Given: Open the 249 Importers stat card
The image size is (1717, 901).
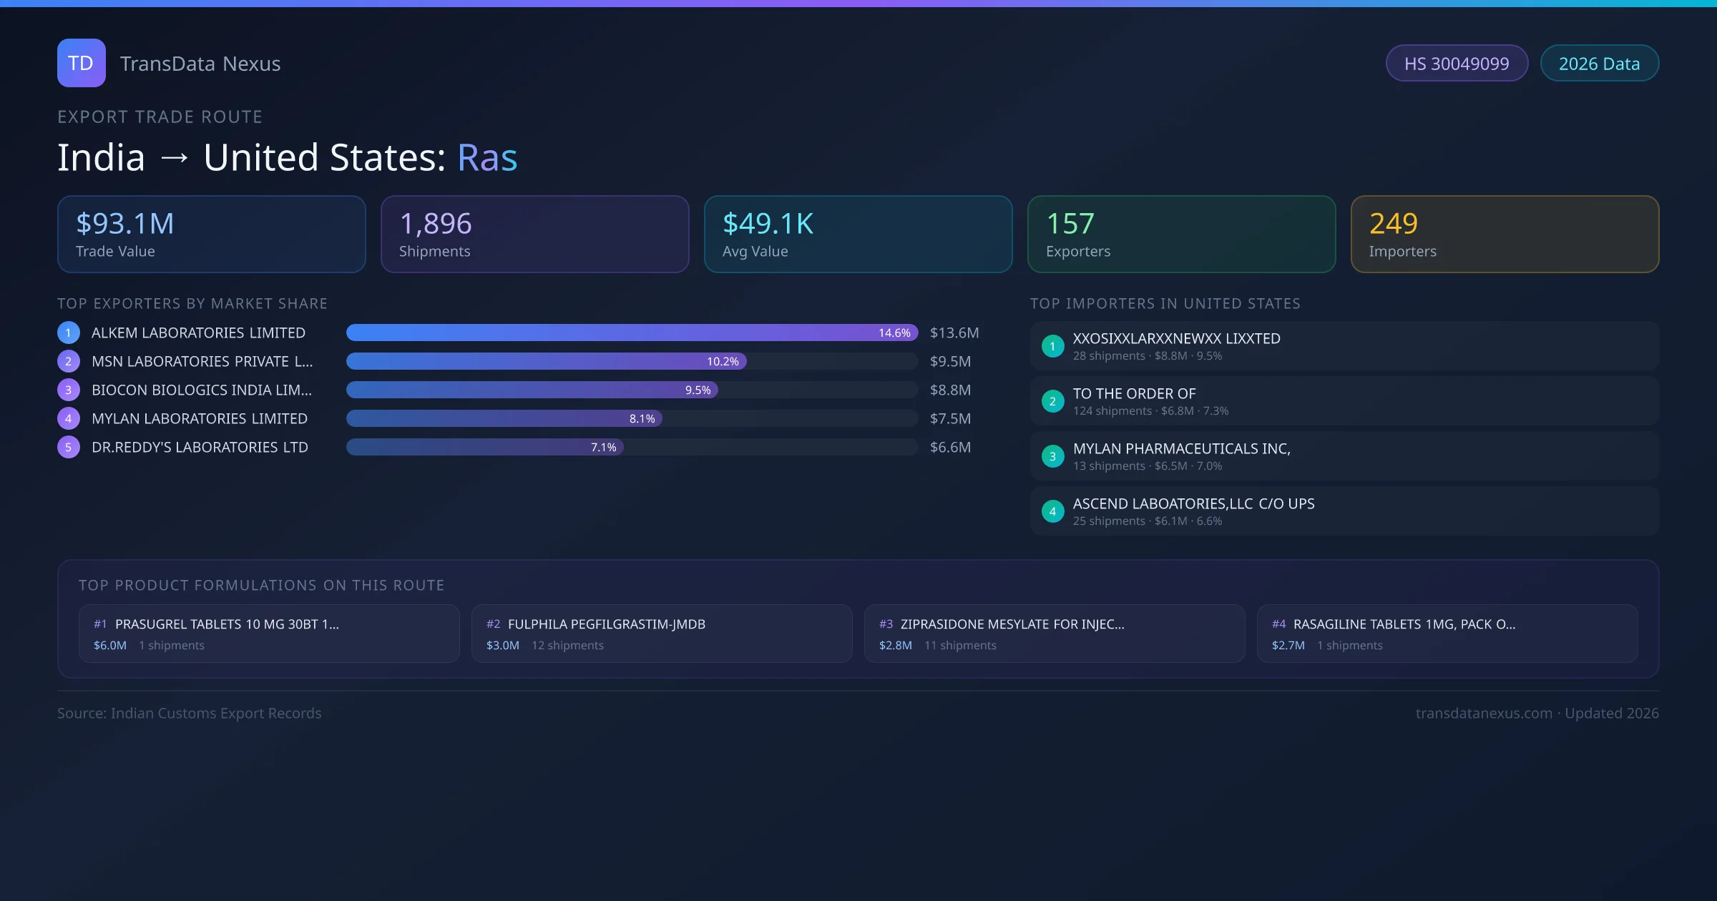Looking at the screenshot, I should (1505, 235).
